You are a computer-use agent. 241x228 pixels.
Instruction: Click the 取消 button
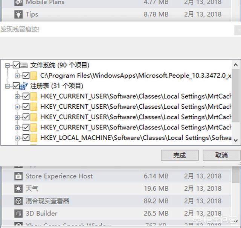click(221, 155)
